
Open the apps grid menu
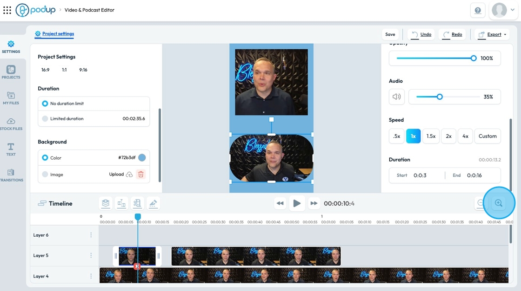[x=7, y=10]
